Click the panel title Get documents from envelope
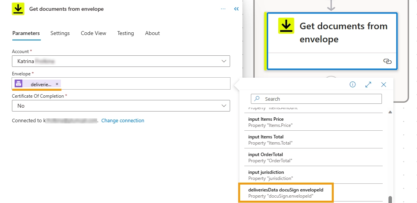This screenshot has width=417, height=203. click(x=67, y=9)
